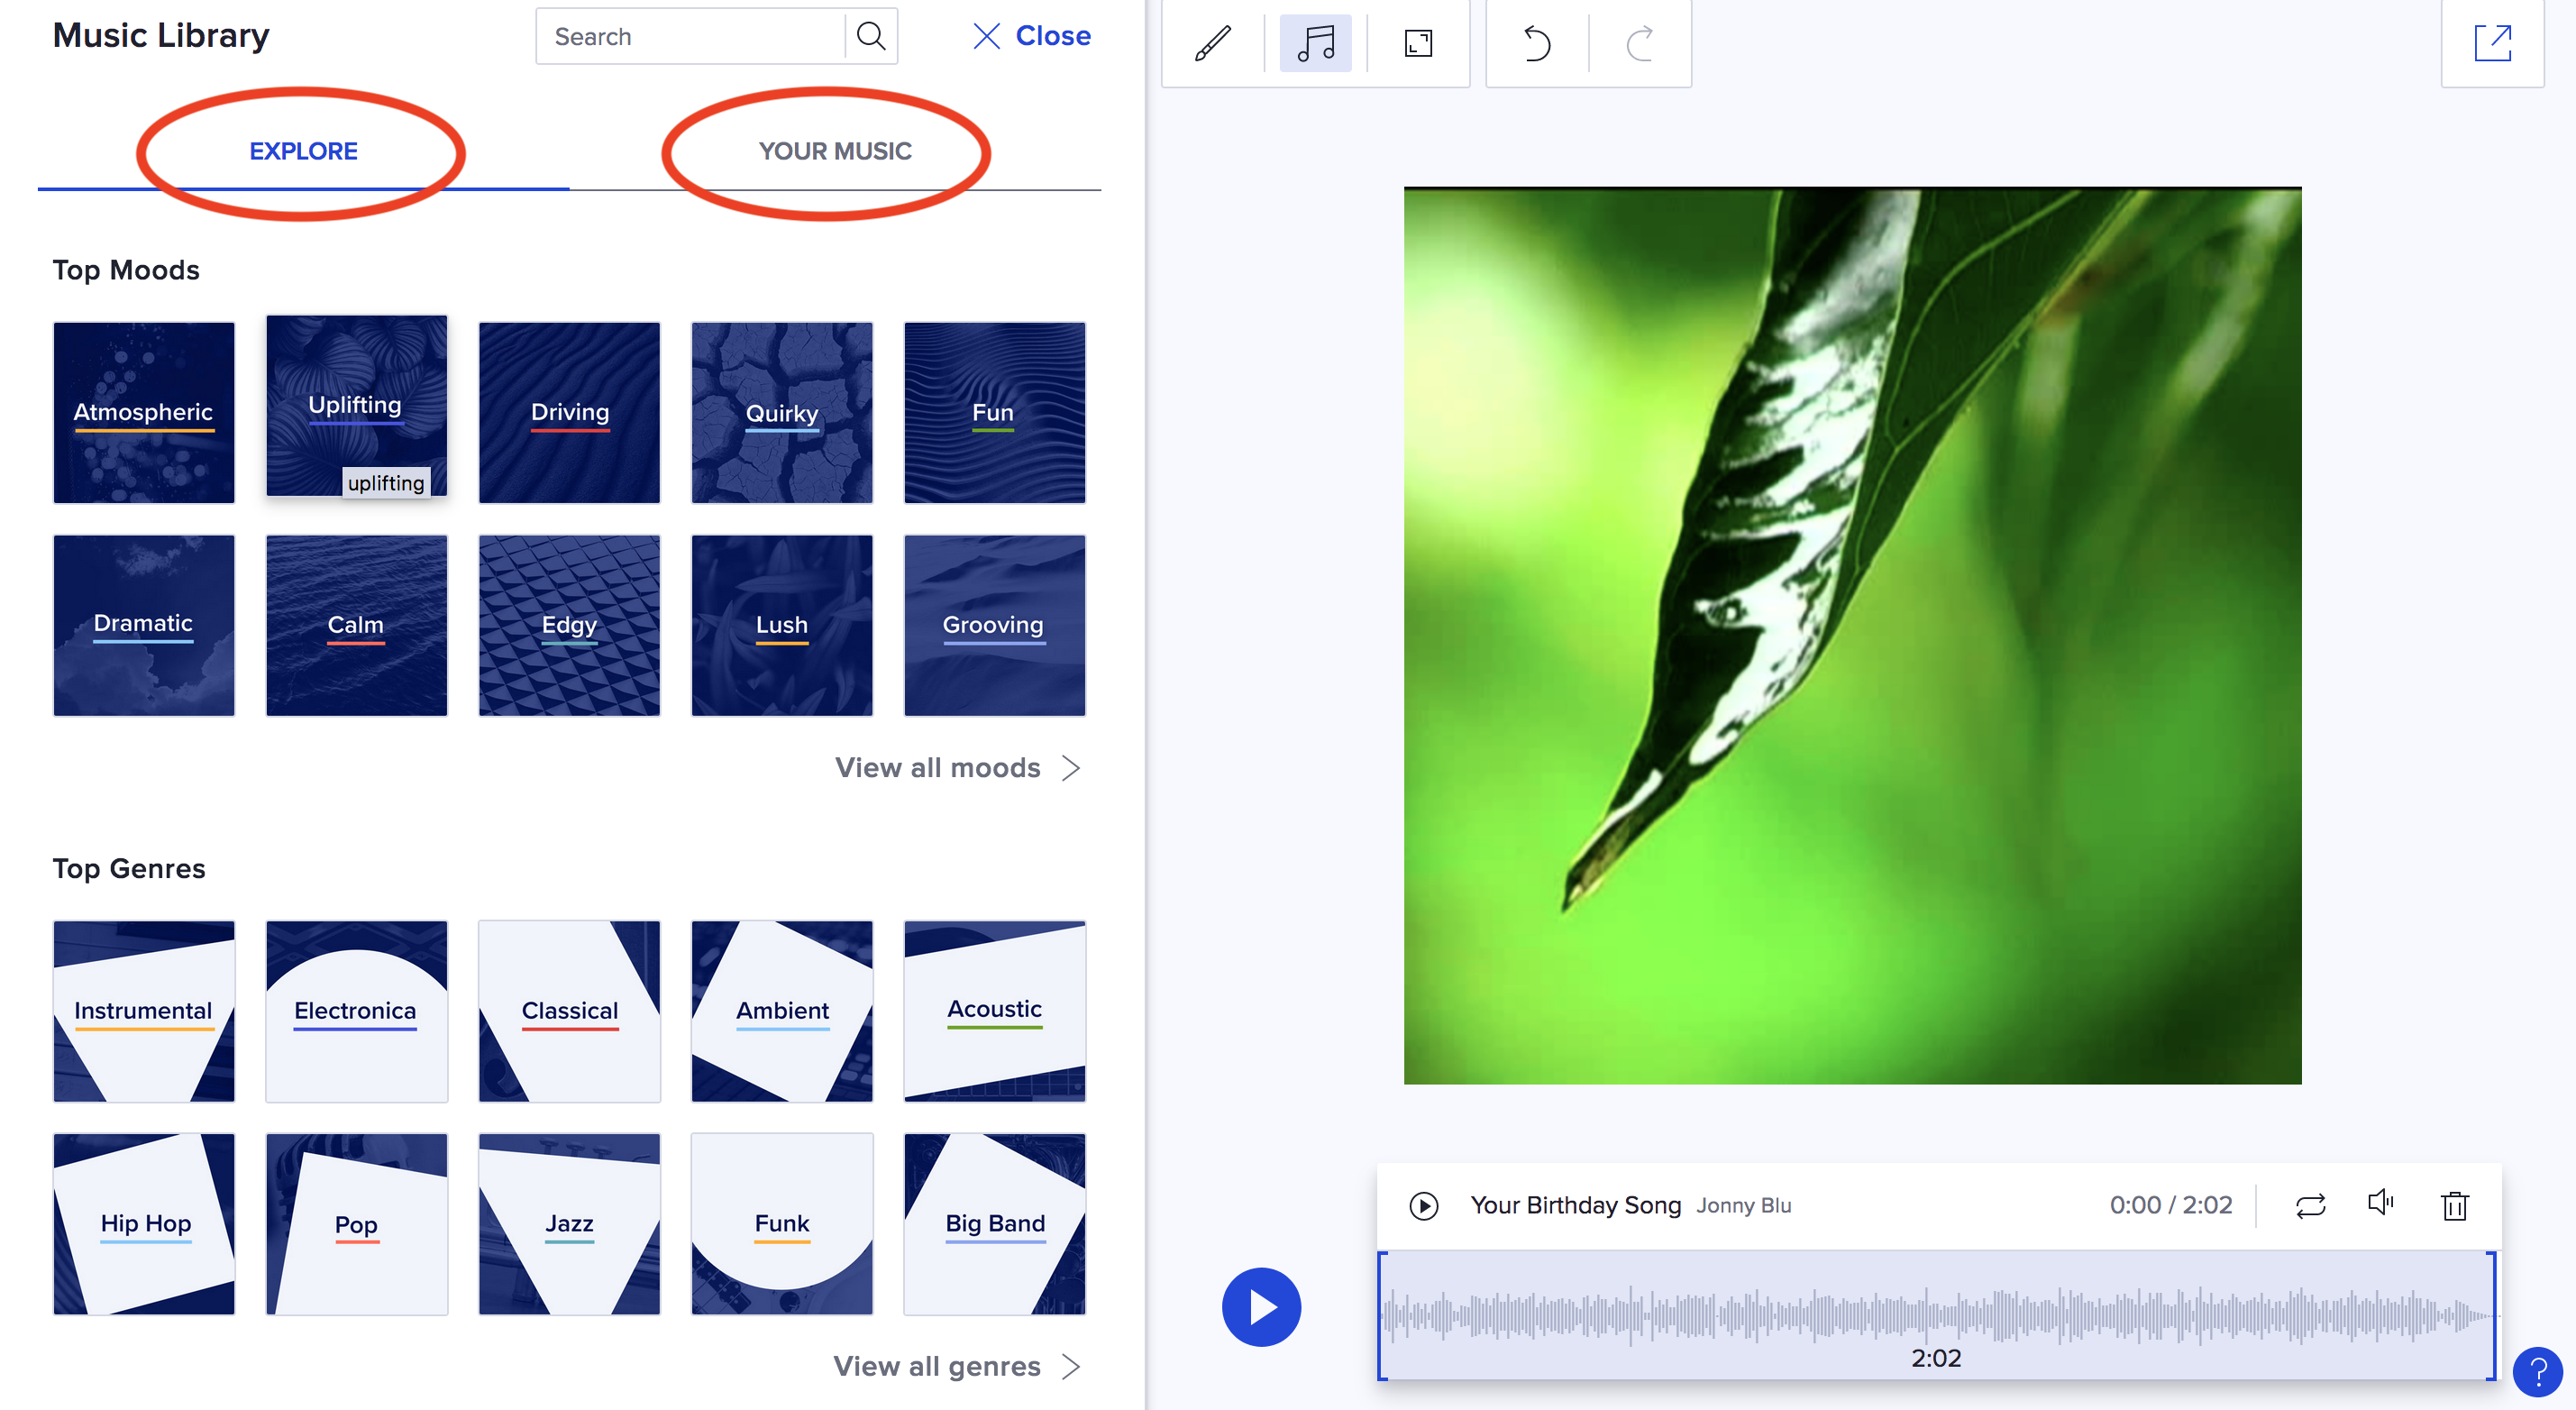Viewport: 2576px width, 1410px height.
Task: Click the Search input field
Action: pyautogui.click(x=691, y=36)
